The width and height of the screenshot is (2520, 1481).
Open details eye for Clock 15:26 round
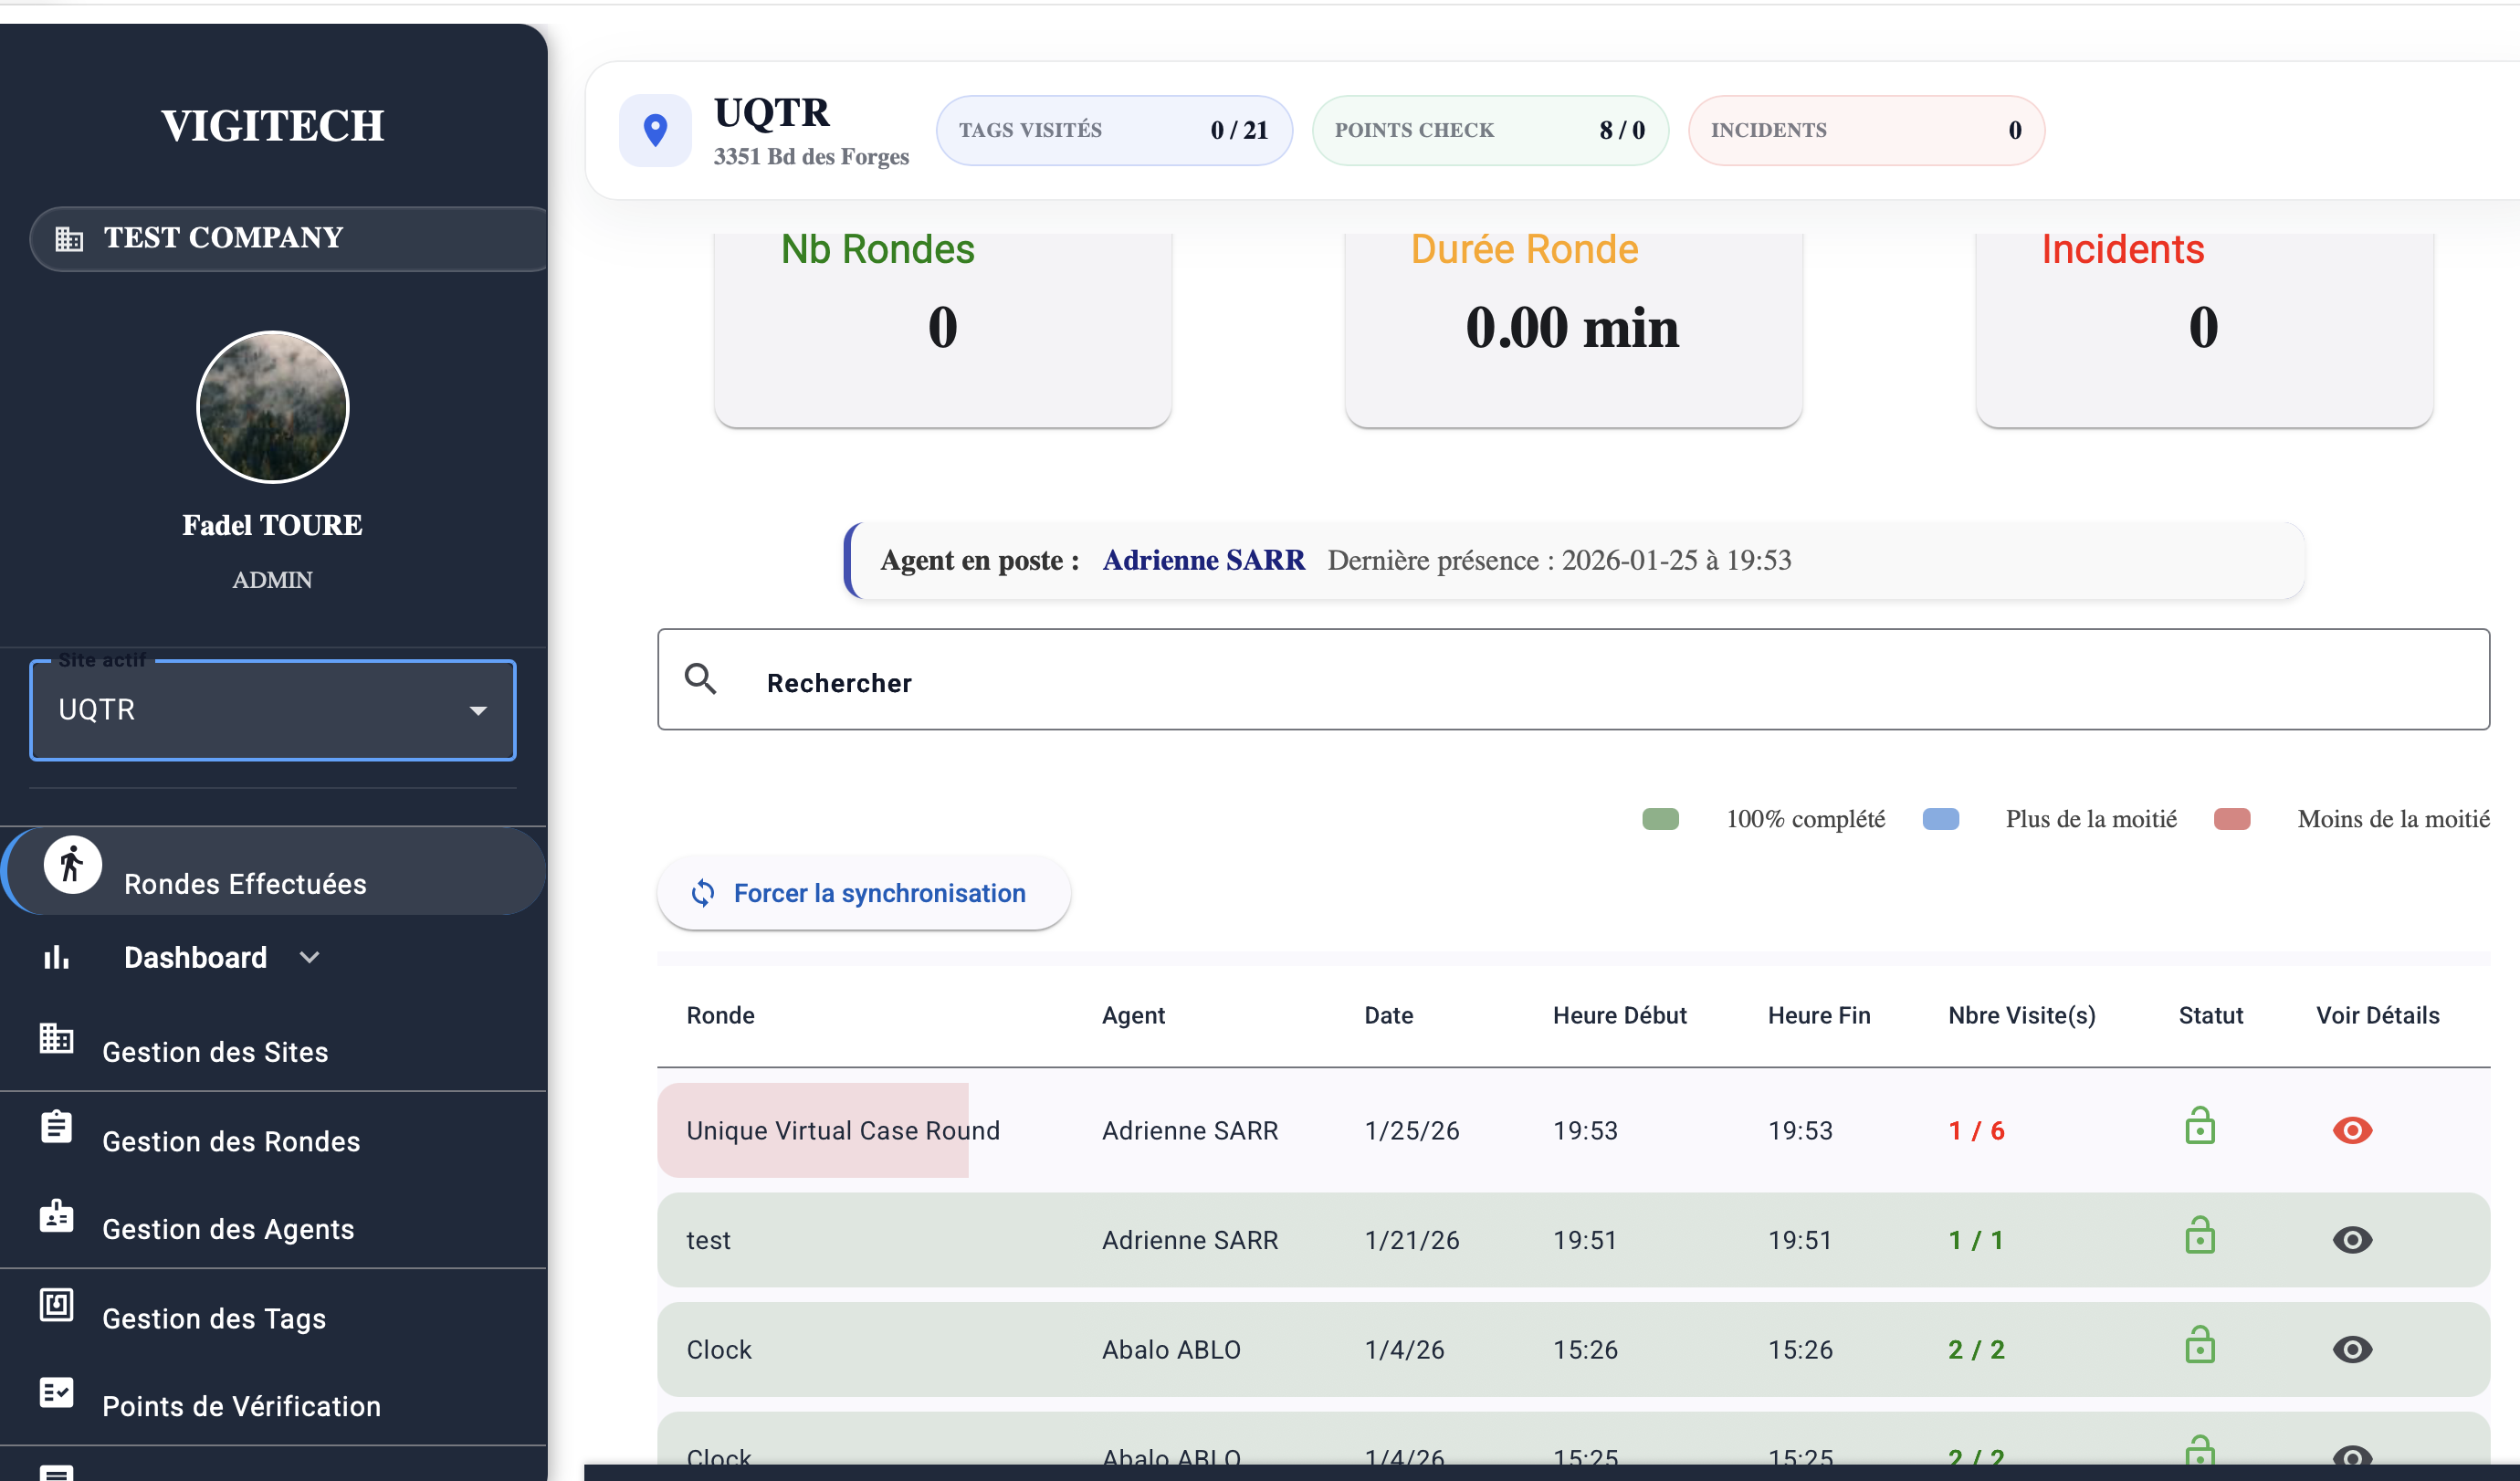(x=2351, y=1349)
